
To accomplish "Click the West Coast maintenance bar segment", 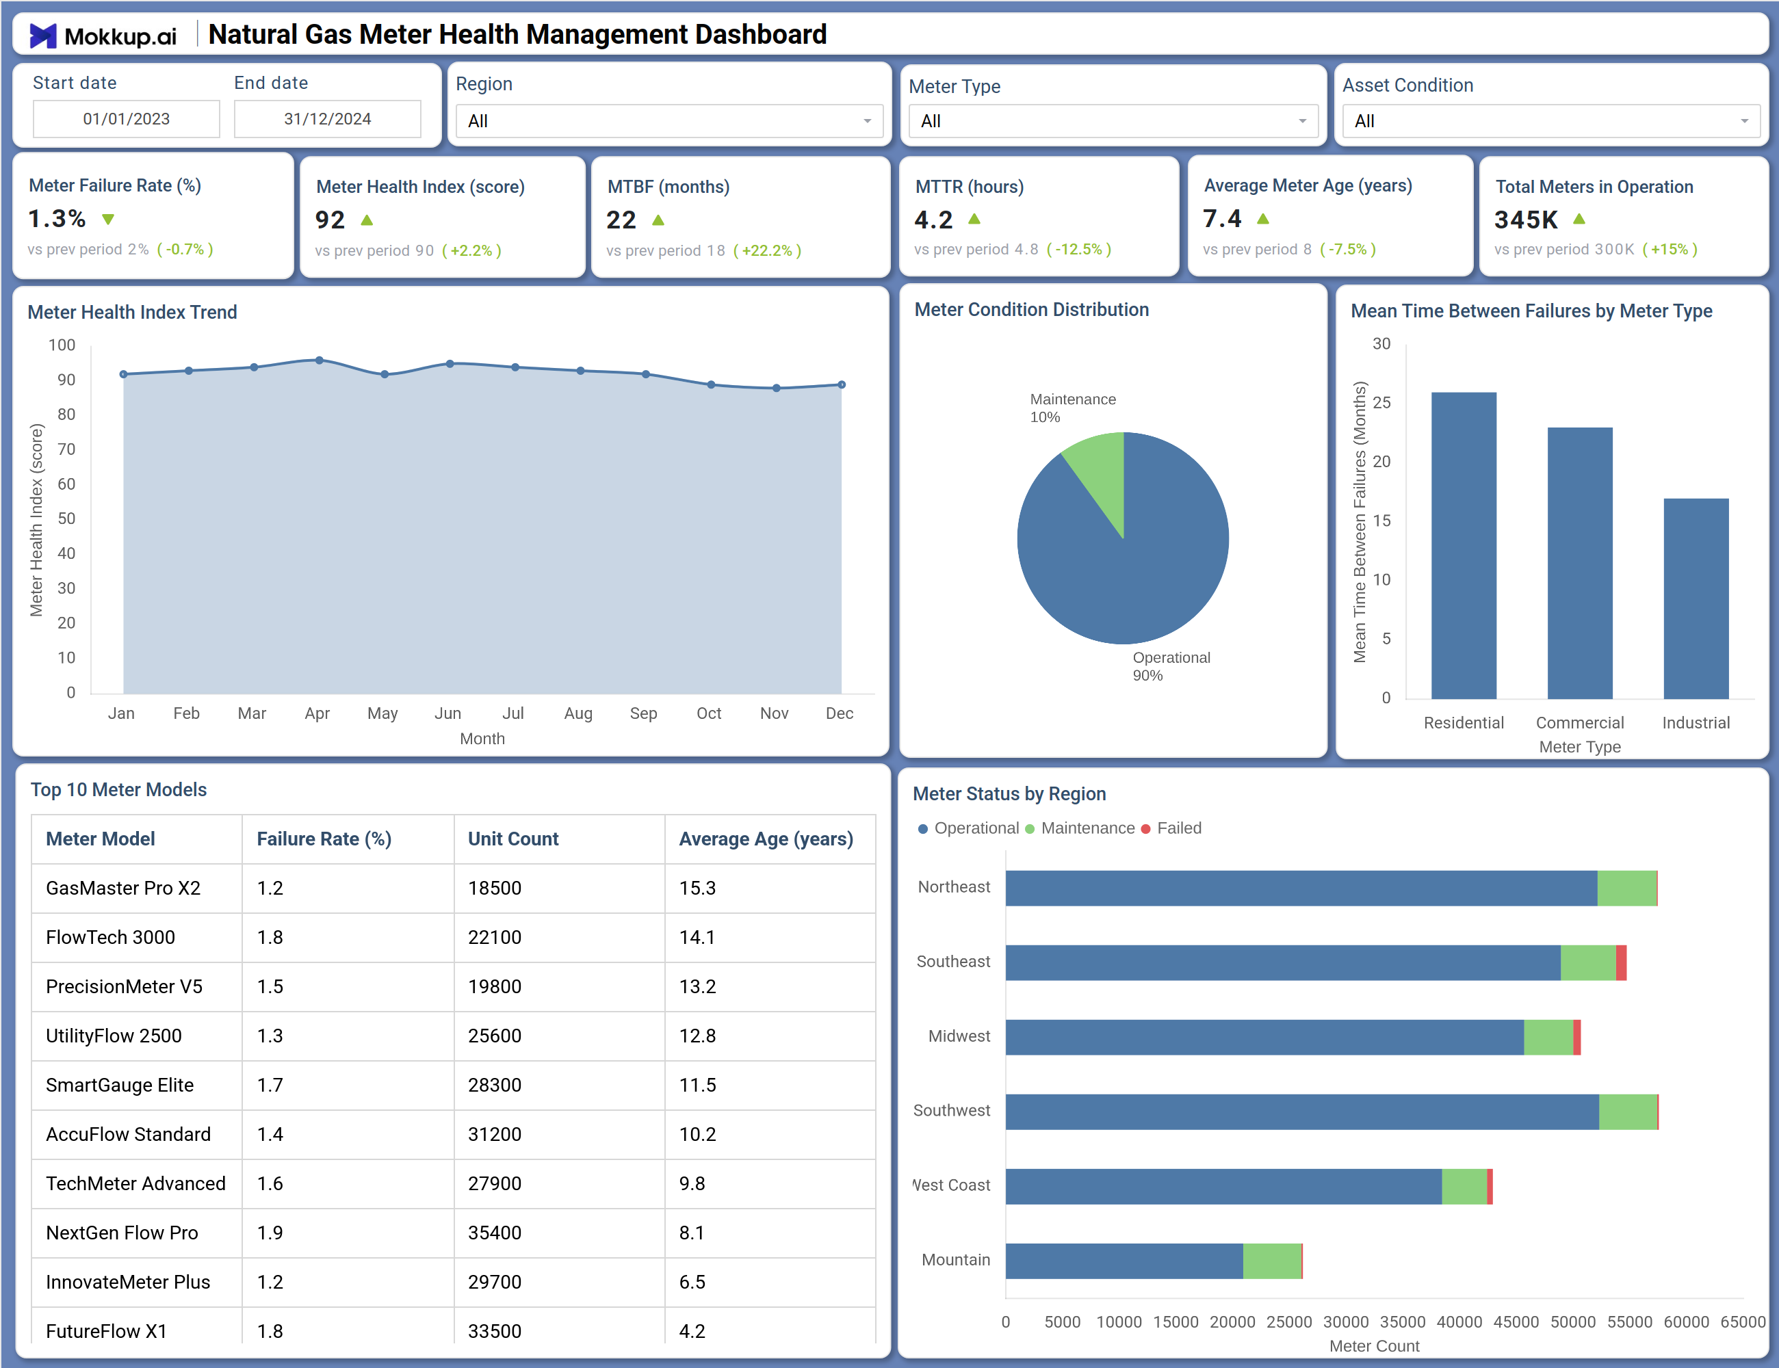I will (x=1464, y=1187).
